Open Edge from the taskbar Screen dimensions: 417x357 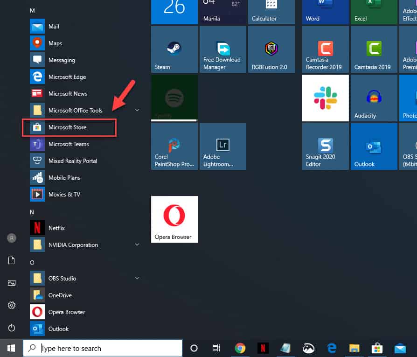pos(332,348)
